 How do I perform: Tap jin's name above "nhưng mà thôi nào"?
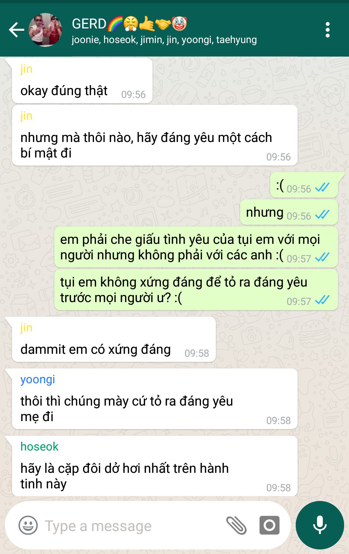(26, 116)
